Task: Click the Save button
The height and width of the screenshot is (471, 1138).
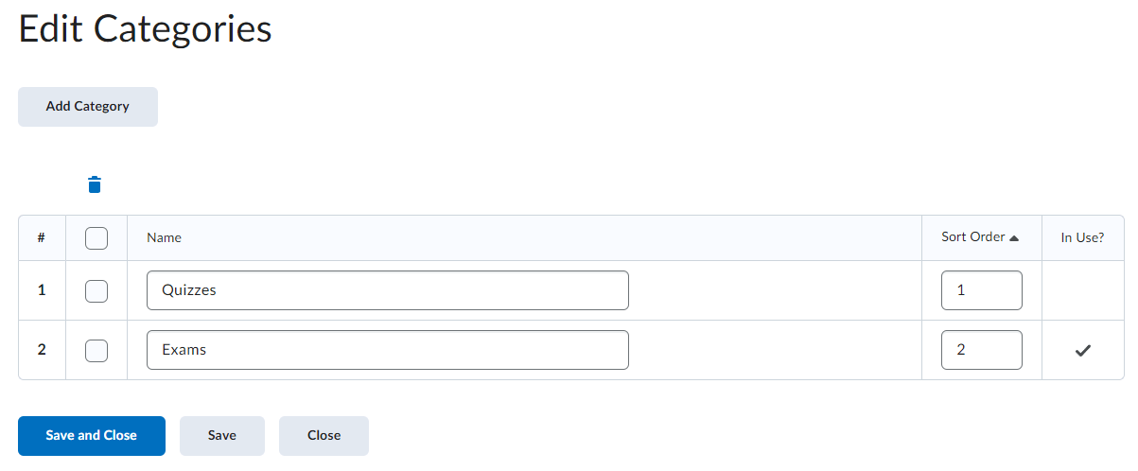Action: point(222,436)
